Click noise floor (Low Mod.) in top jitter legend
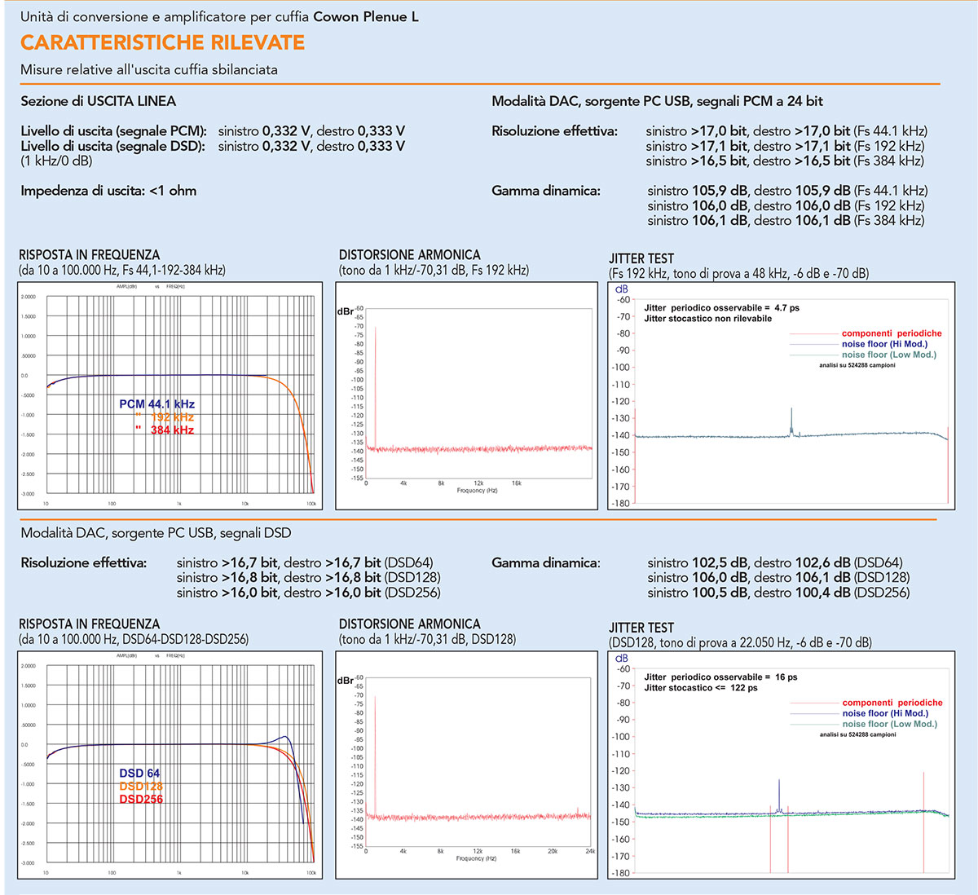 pyautogui.click(x=889, y=355)
